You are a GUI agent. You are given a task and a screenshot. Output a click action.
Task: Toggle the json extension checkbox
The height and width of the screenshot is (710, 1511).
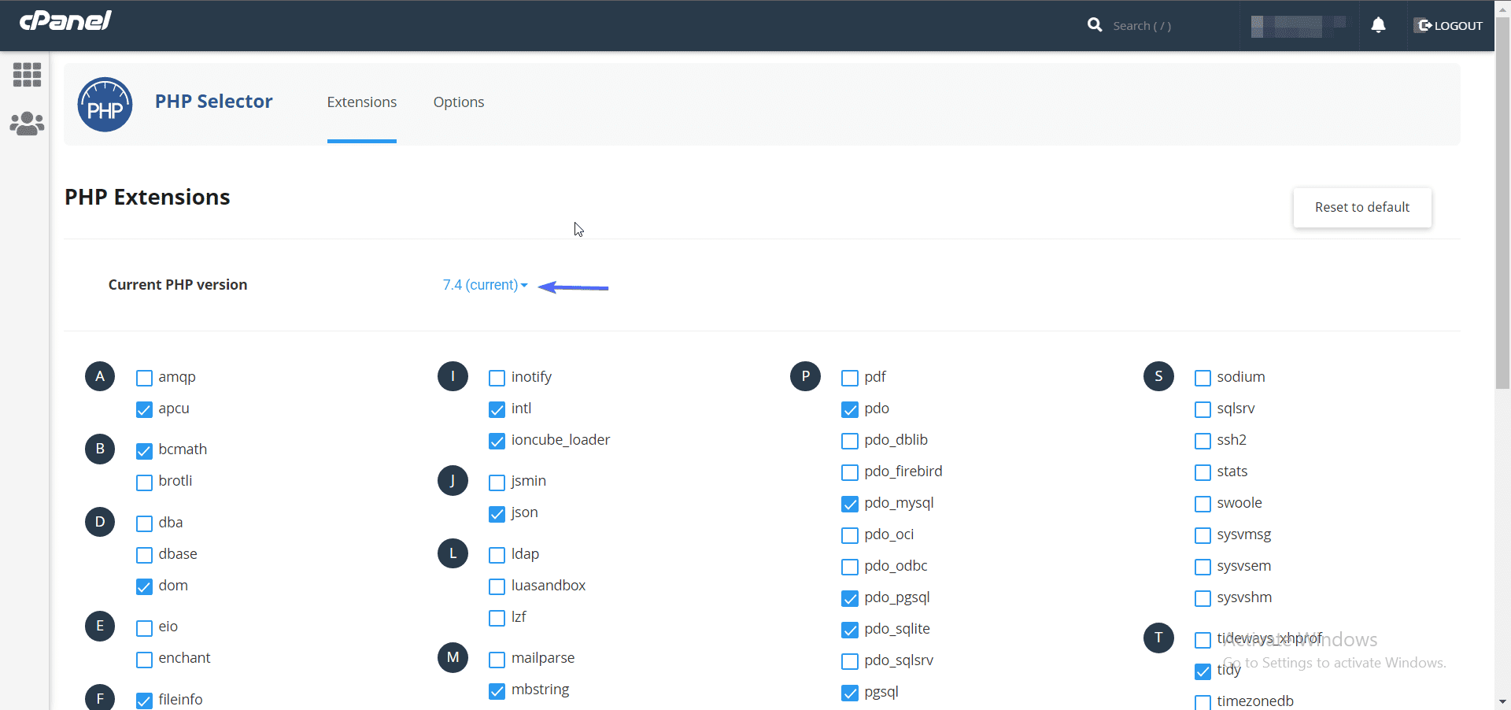[x=497, y=513]
